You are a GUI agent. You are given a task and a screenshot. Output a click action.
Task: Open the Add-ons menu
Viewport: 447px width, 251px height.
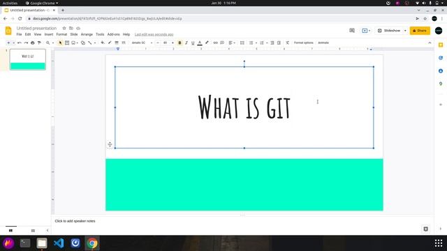click(113, 34)
